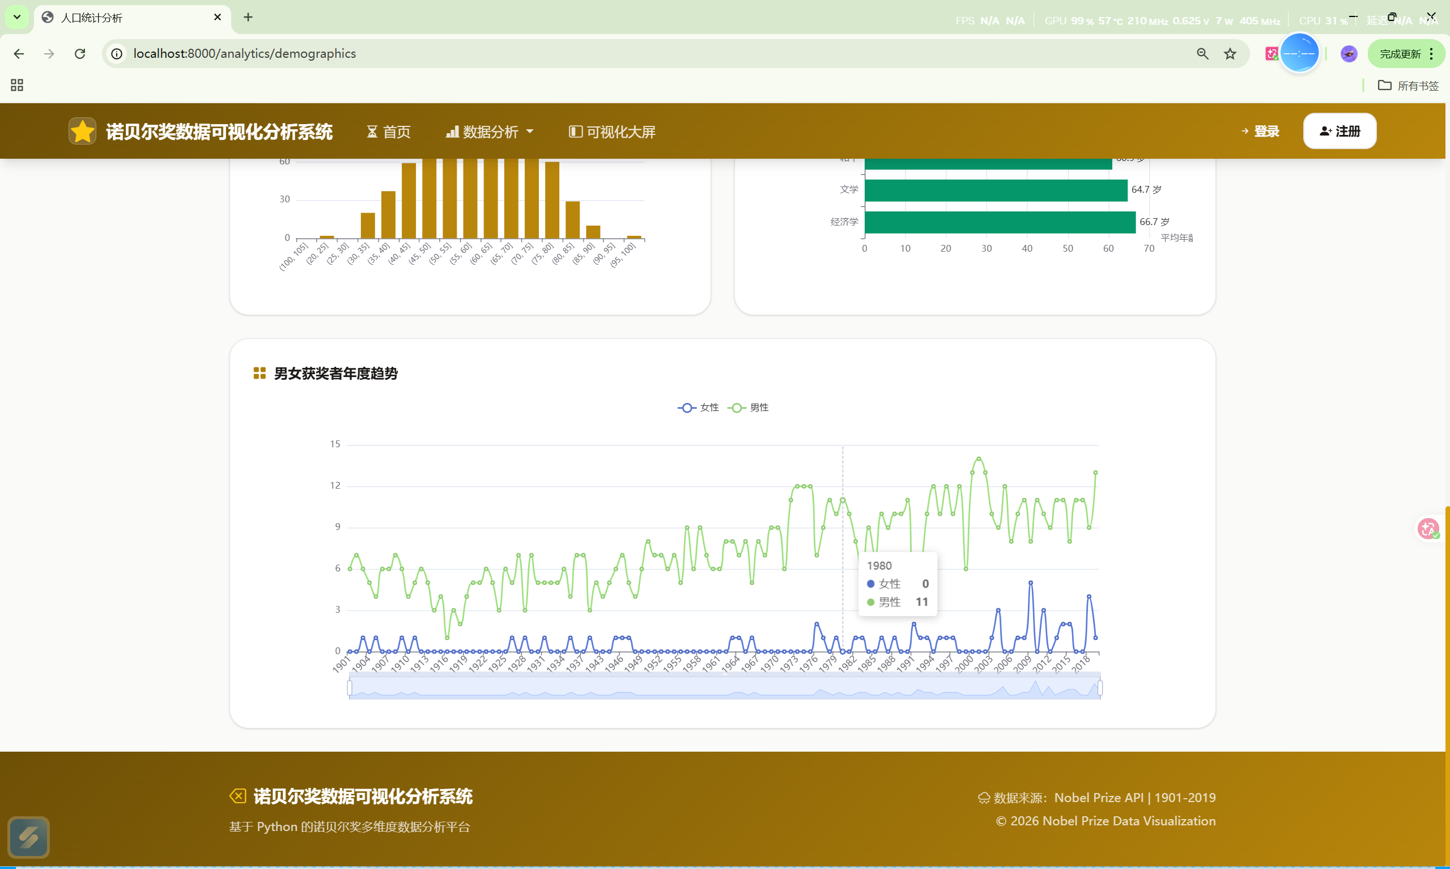Reload the page with refresh icon
The width and height of the screenshot is (1450, 869).
80,54
